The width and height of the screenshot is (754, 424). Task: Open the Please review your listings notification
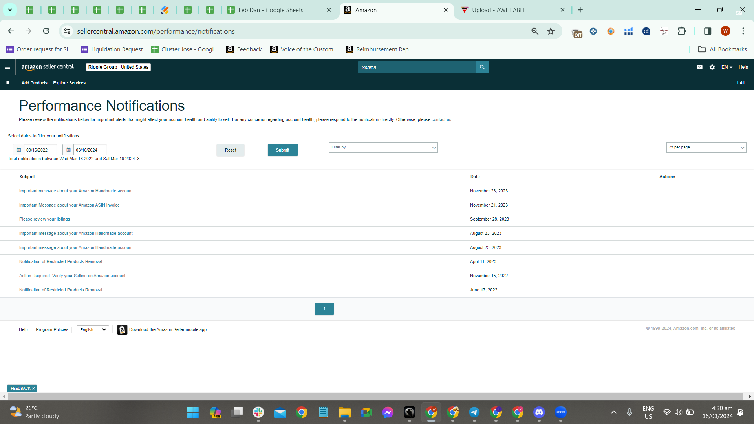(45, 219)
